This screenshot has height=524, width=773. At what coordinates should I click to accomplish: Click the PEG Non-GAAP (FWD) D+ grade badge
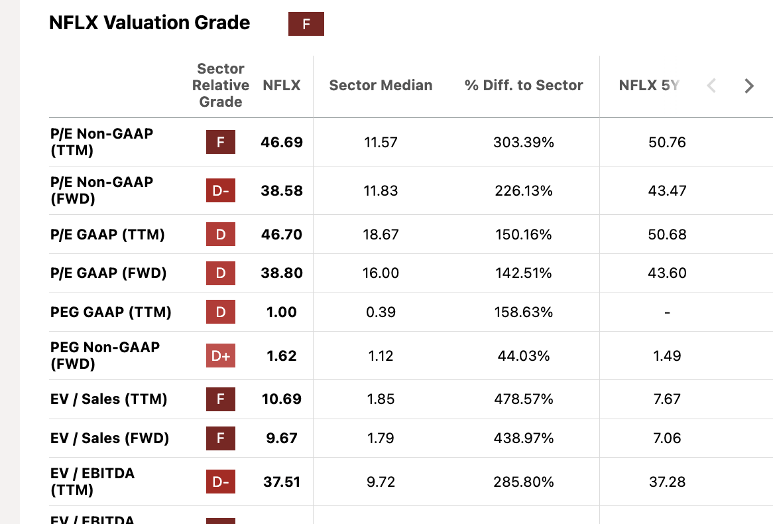click(x=221, y=356)
